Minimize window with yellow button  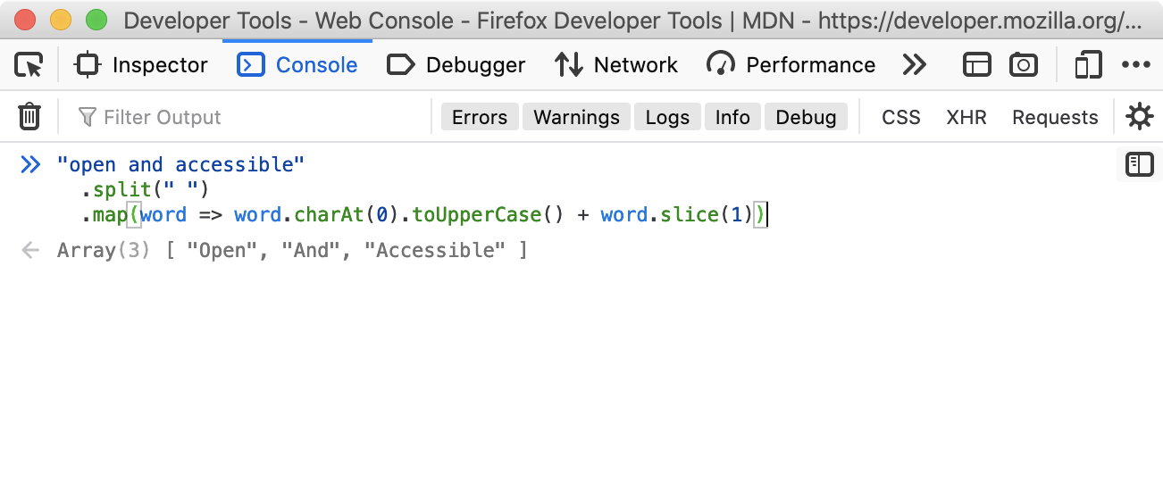click(61, 20)
